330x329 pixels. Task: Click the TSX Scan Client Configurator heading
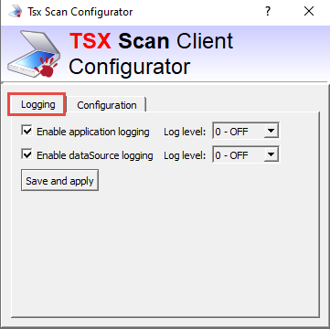(x=152, y=54)
